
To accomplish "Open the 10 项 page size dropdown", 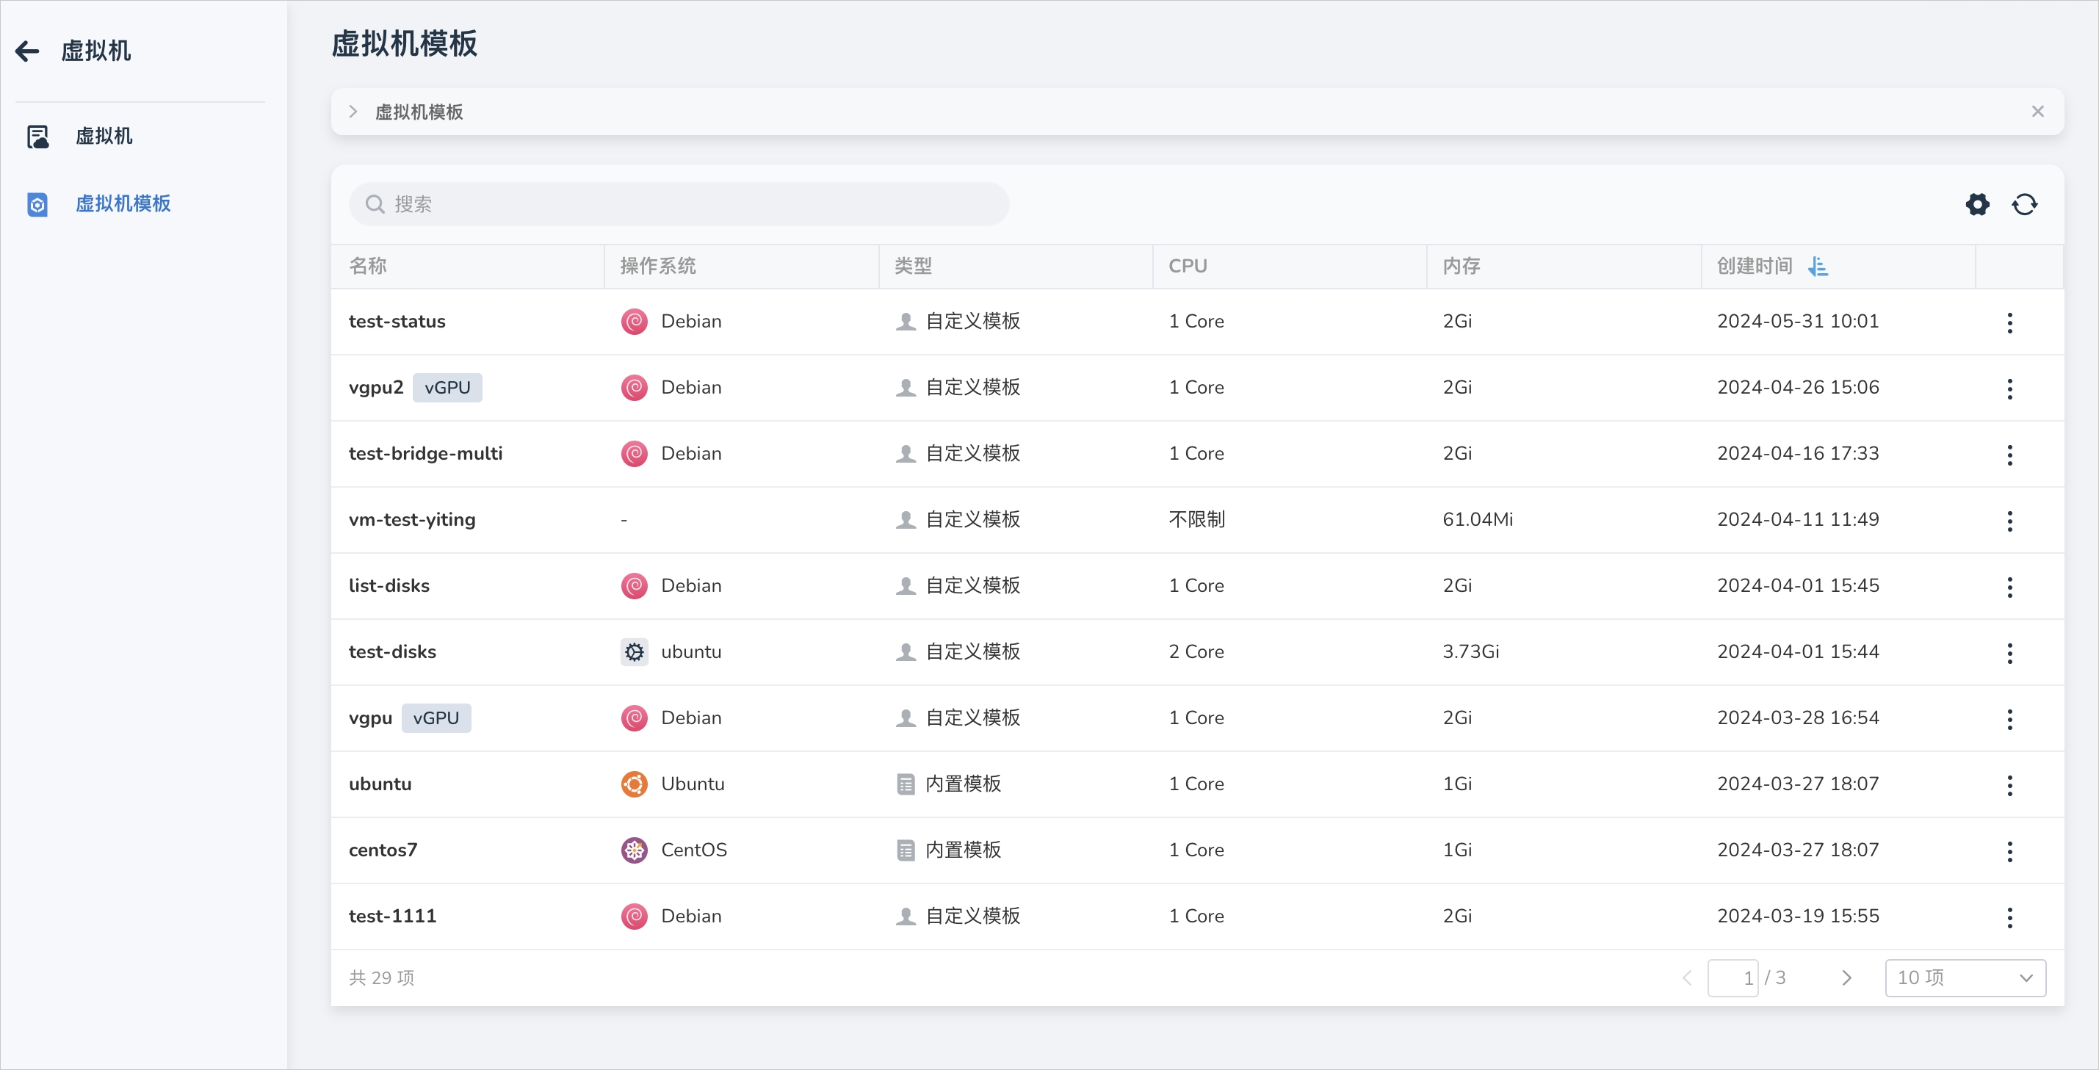I will [1965, 977].
